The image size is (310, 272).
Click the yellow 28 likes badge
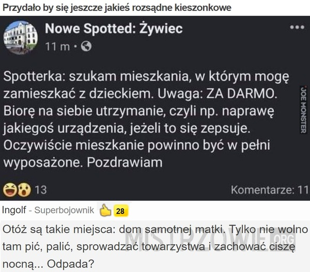point(120,211)
